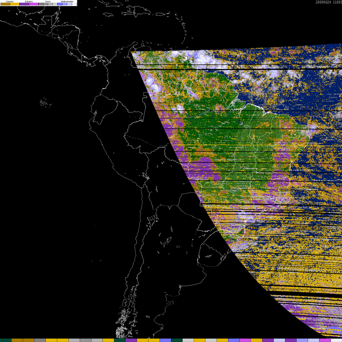This screenshot has width=342, height=342.
Task: Click the Lake Titicaca outline
Action: click(145, 175)
